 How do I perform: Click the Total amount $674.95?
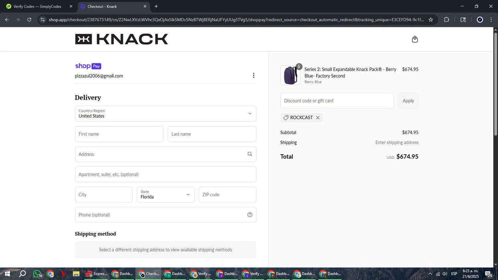[407, 157]
